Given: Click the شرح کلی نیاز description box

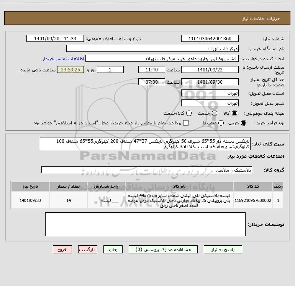Looking at the screenshot, I should click(145, 144).
